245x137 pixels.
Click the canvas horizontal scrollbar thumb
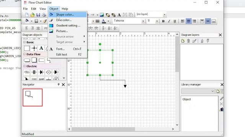click(x=103, y=129)
